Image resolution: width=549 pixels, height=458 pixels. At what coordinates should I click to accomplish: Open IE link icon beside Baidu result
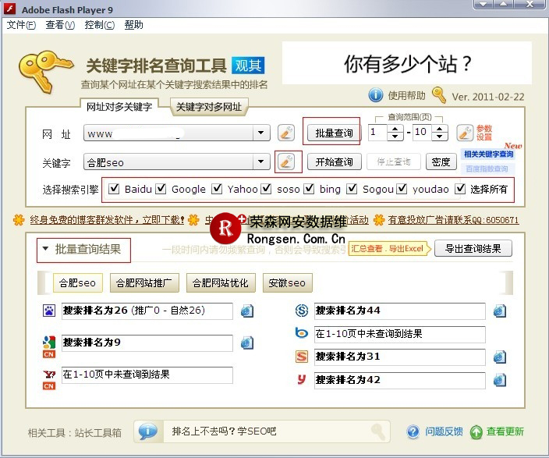(247, 311)
